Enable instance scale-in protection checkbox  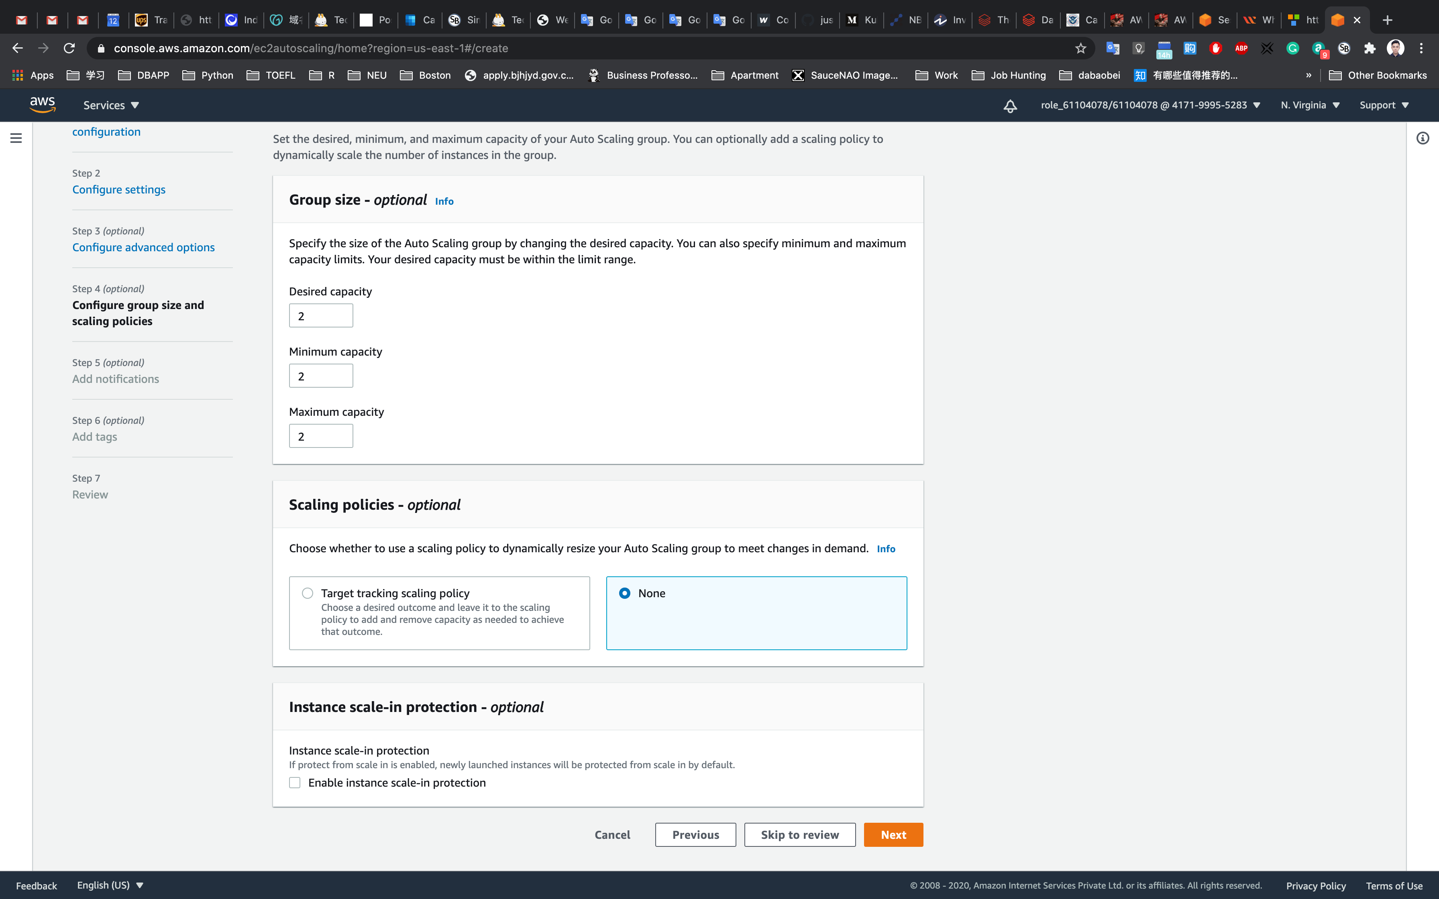point(295,783)
